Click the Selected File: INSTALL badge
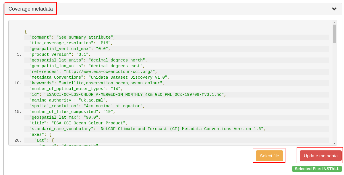 (317, 169)
